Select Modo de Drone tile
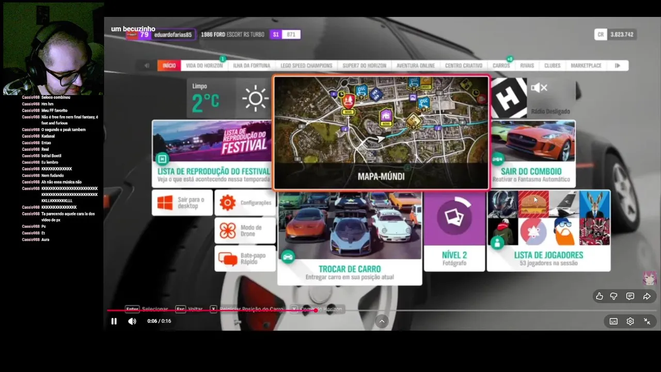 [x=245, y=230]
